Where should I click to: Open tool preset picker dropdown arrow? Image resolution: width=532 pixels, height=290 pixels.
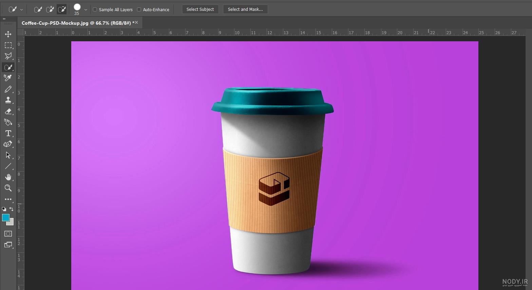21,10
